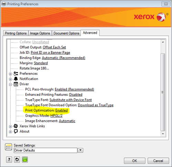
Task: Change Print Optimization Enabled value
Action: 62,110
